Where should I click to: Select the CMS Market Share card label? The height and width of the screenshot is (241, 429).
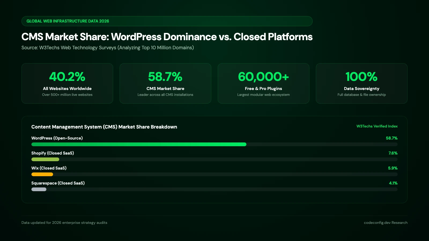click(x=165, y=89)
